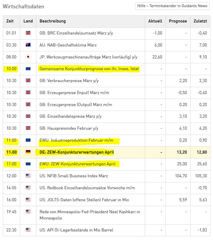The height and width of the screenshot is (240, 213).
Task: Click the time 01:01
Action: pos(11,33)
